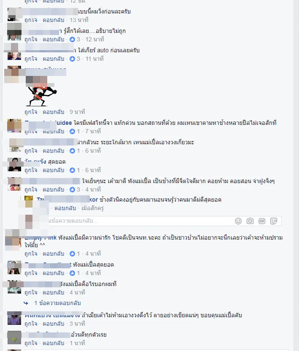
Task: Reply to the 'อ้วนดีทุกตัวเรย' comment
Action: pyautogui.click(x=54, y=343)
